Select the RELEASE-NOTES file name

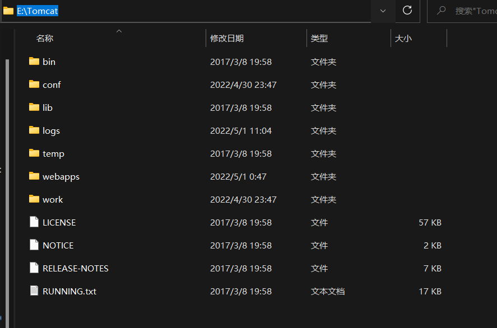76,269
